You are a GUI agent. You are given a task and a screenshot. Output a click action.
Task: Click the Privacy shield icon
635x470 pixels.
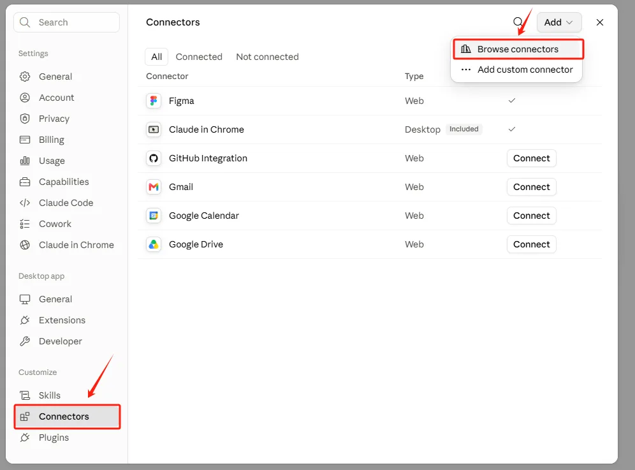[x=25, y=119]
